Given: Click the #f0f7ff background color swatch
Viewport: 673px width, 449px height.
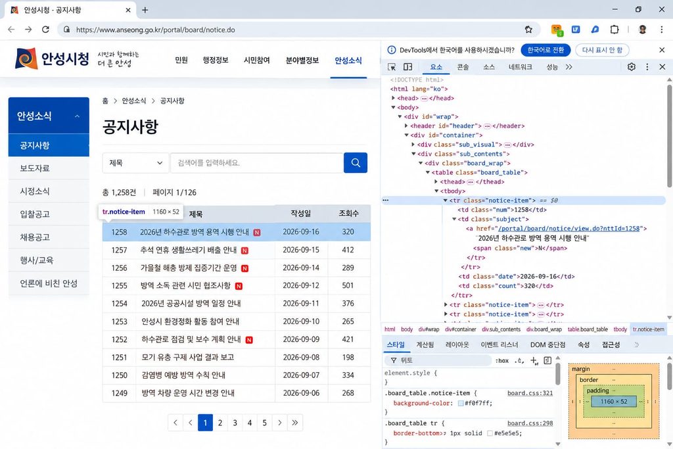Looking at the screenshot, I should tap(461, 403).
